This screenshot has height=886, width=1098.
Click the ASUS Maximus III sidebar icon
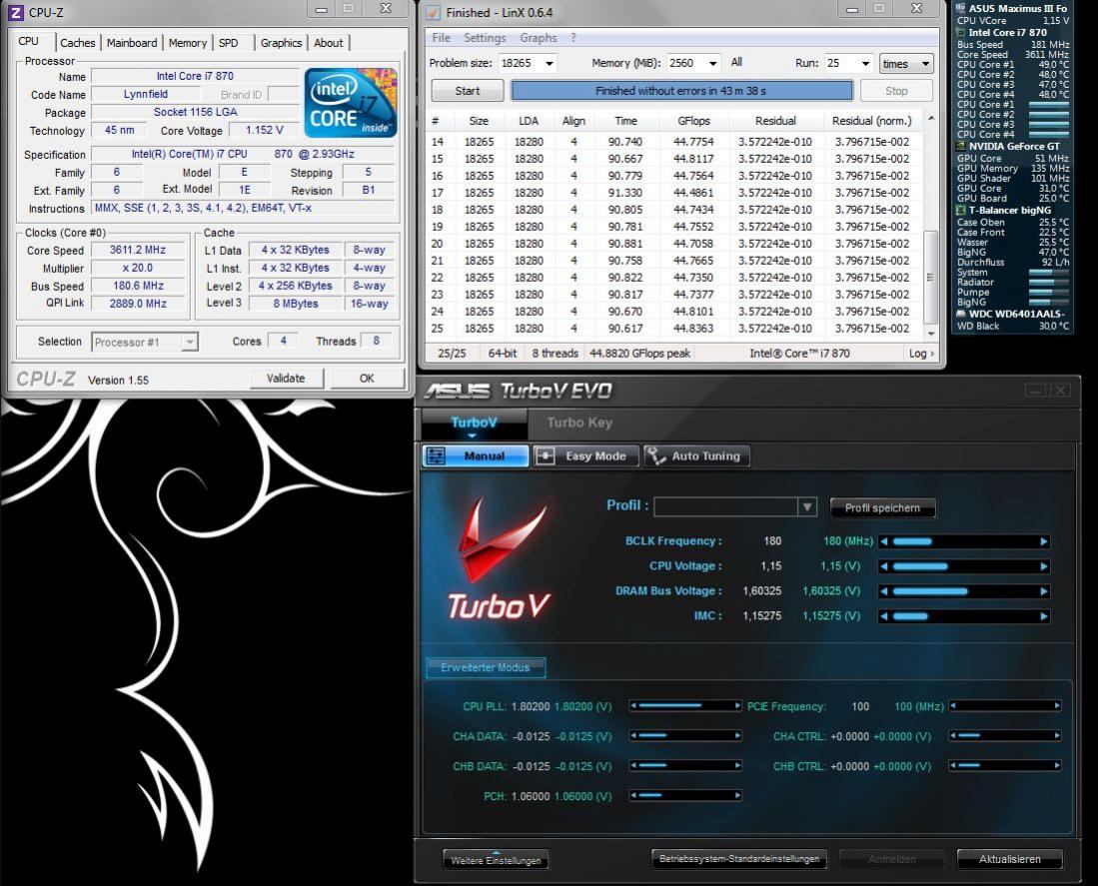[x=961, y=8]
